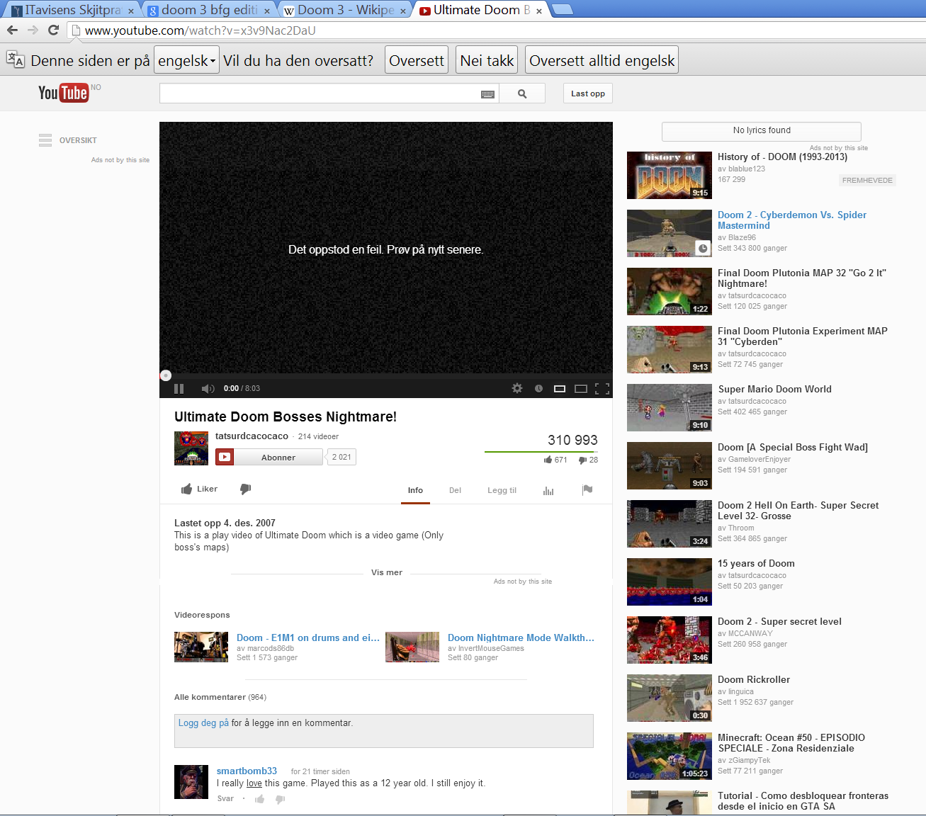
Task: Click the translate icon in the translation bar
Action: [16, 59]
